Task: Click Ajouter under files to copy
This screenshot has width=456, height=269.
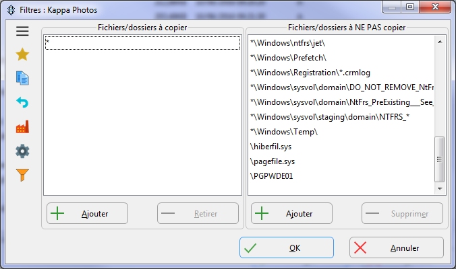Action: tap(87, 213)
